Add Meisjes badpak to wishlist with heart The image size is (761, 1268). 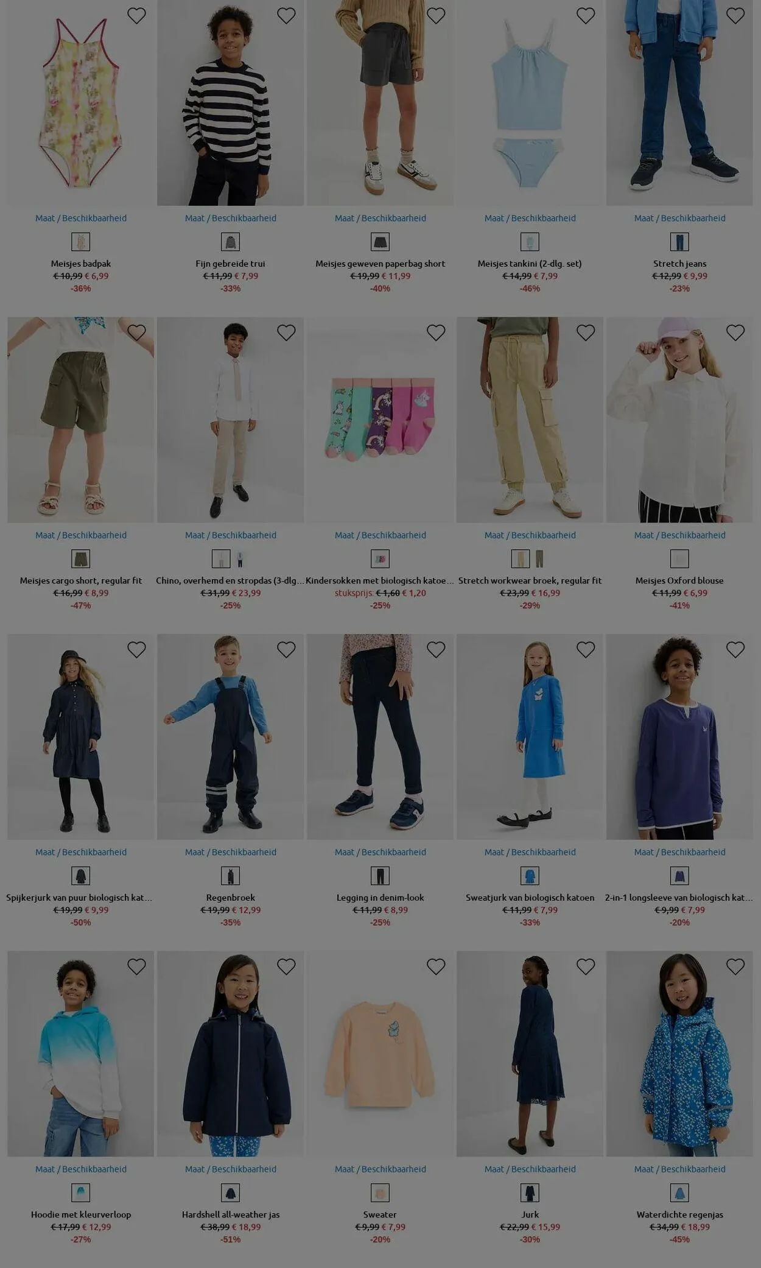pyautogui.click(x=136, y=16)
